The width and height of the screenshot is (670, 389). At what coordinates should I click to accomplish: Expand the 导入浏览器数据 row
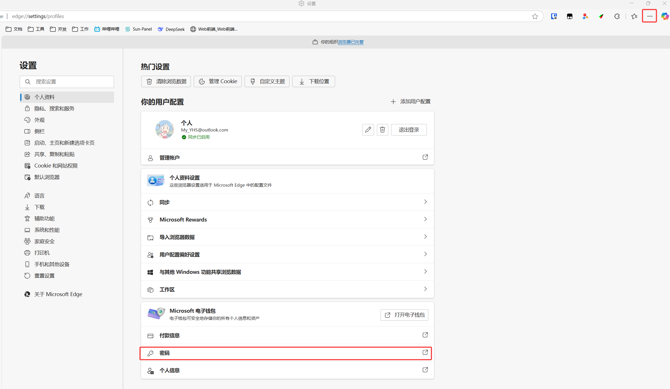coord(425,237)
